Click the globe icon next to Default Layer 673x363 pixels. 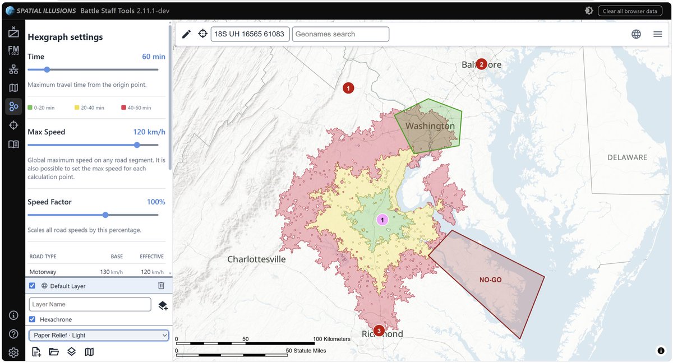pos(44,286)
